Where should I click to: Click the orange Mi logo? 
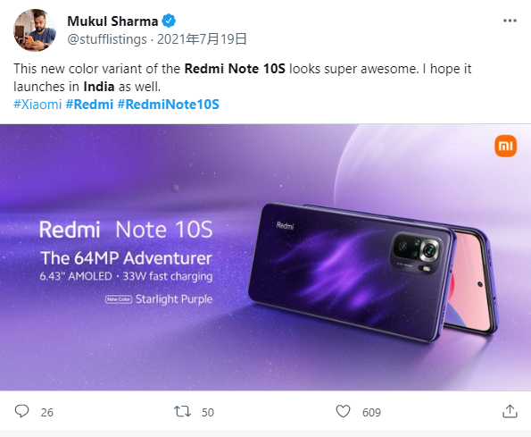click(506, 147)
